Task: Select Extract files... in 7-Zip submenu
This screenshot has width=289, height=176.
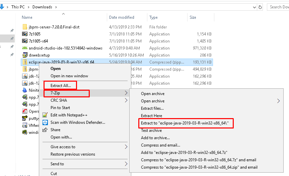Action: pos(152,108)
